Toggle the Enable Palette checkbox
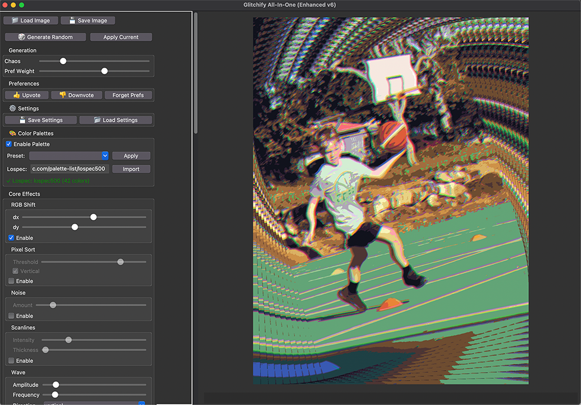 click(x=9, y=144)
